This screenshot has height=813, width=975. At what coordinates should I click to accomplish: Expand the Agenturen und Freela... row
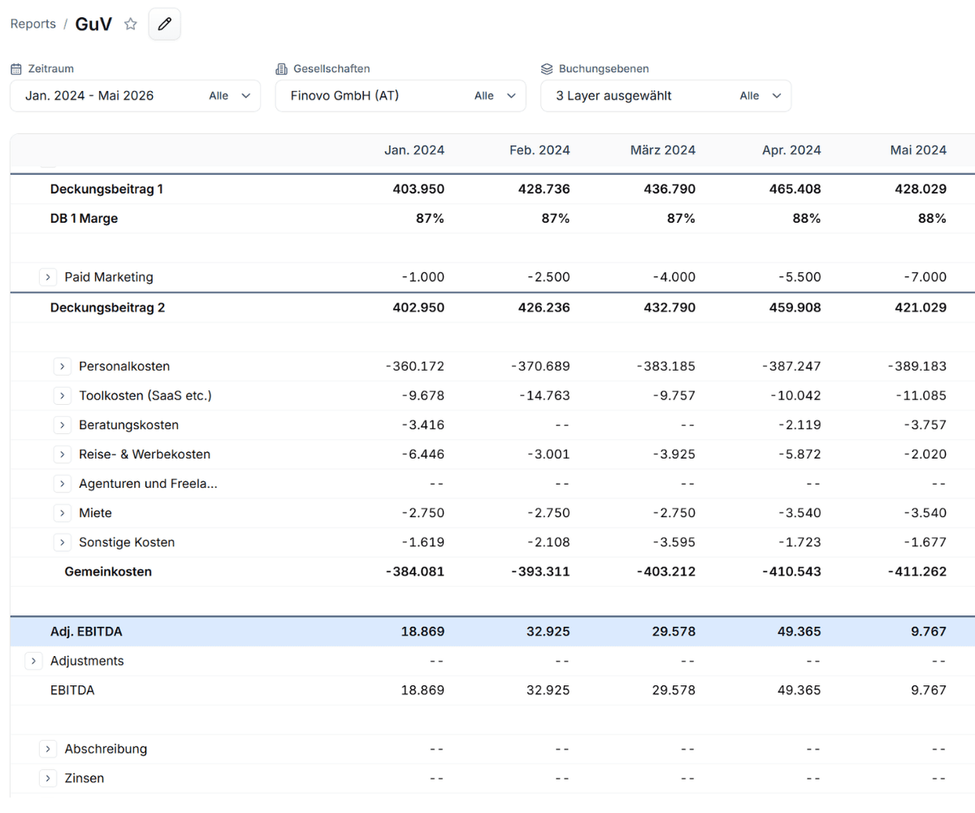pos(63,484)
